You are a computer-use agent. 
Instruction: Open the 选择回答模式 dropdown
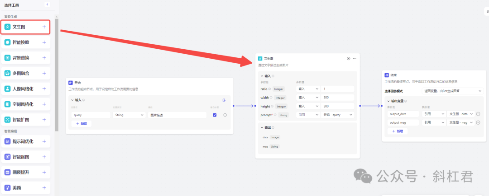pyautogui.click(x=452, y=91)
